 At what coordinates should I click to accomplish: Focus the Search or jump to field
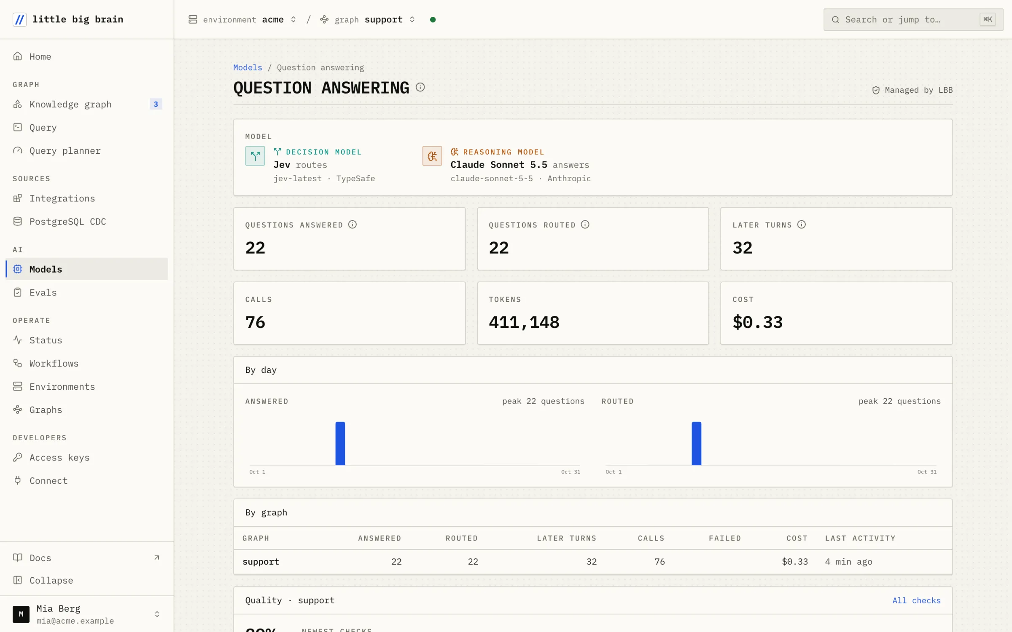pos(913,19)
